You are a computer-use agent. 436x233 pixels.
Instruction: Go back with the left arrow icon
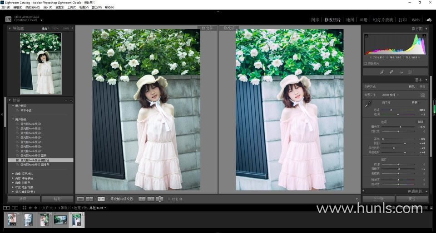[x=30, y=208]
